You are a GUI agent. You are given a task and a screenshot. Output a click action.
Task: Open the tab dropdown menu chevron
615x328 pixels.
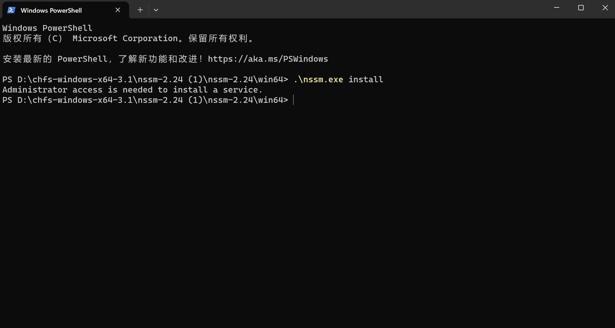point(156,10)
